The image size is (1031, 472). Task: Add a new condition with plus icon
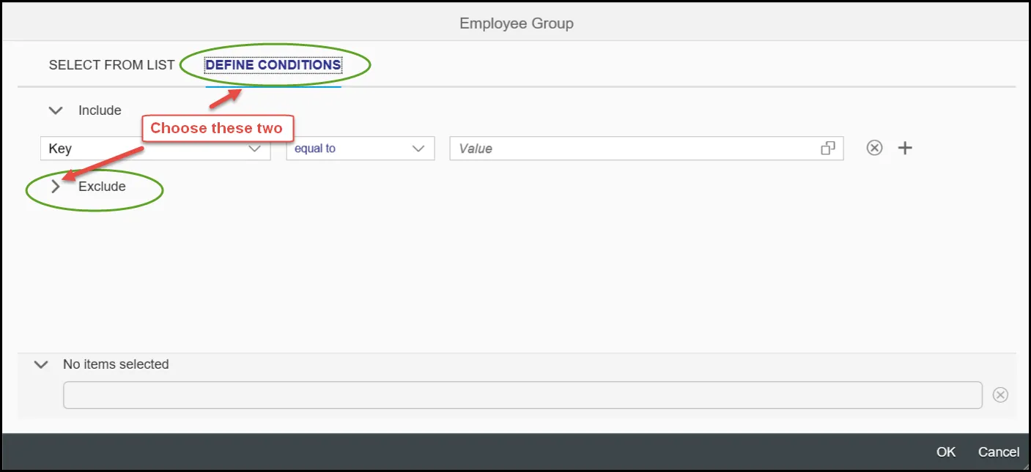coord(906,148)
